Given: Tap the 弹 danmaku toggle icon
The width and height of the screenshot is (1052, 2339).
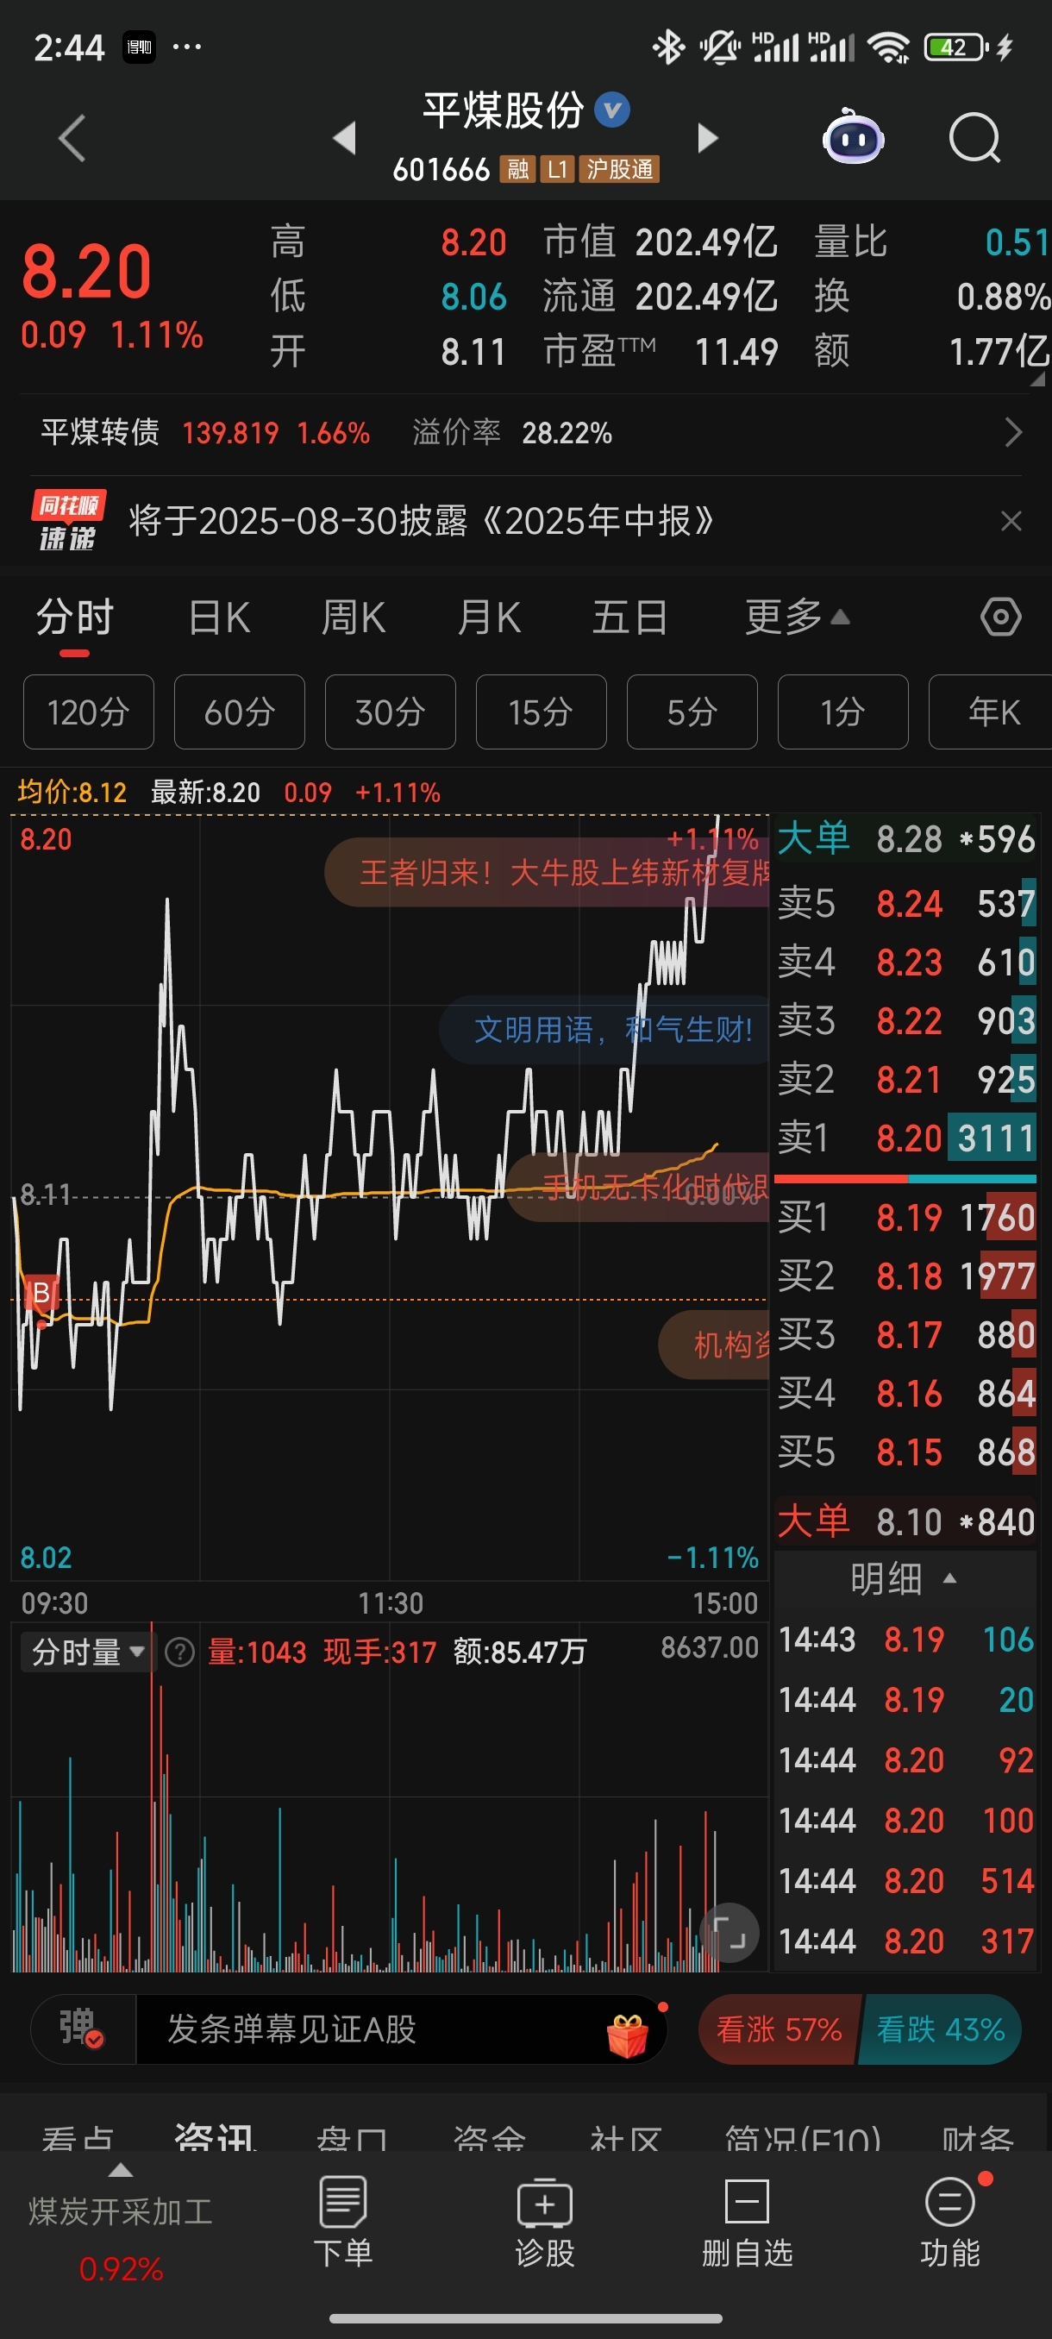Looking at the screenshot, I should coord(82,2029).
